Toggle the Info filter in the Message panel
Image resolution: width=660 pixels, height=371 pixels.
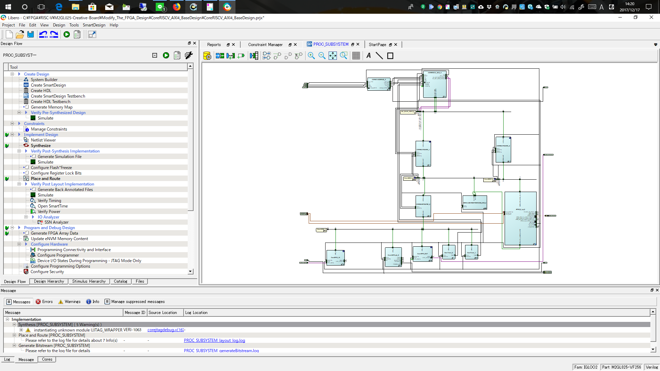tap(92, 302)
